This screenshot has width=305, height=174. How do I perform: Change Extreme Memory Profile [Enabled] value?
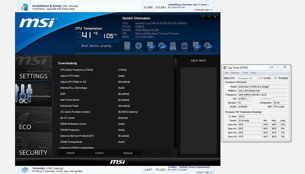coord(124,136)
